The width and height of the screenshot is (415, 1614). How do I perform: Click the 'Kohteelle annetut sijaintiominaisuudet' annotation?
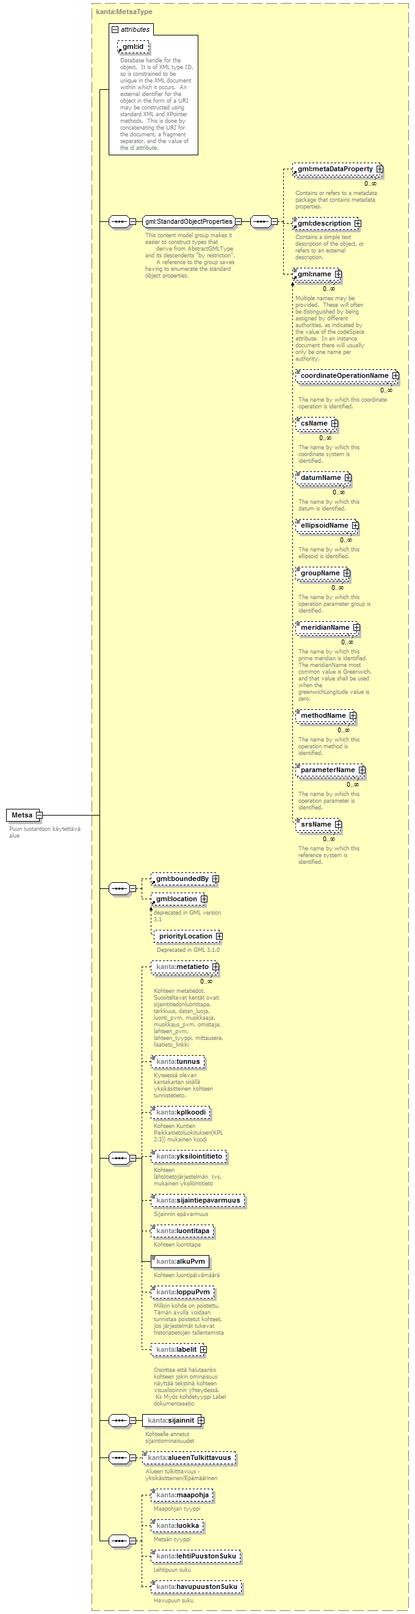(x=170, y=1437)
